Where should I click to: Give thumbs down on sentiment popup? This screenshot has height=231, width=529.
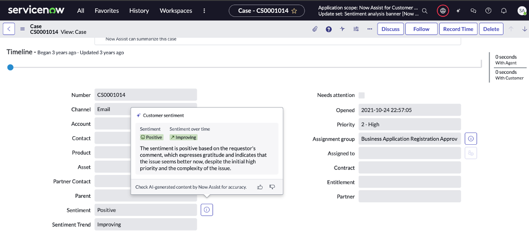coord(272,187)
